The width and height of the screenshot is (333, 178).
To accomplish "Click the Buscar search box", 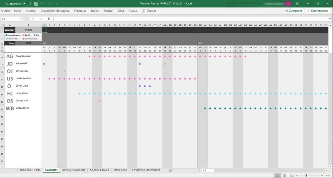I will 149,11.
